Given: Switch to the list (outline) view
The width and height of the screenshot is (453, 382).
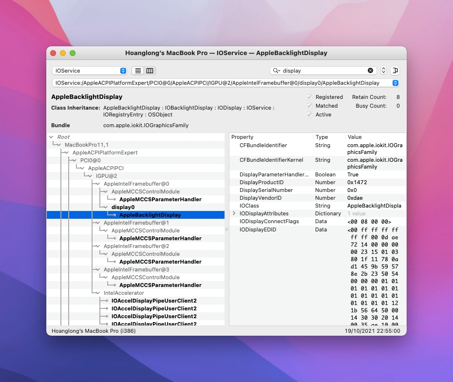Looking at the screenshot, I should click(138, 71).
